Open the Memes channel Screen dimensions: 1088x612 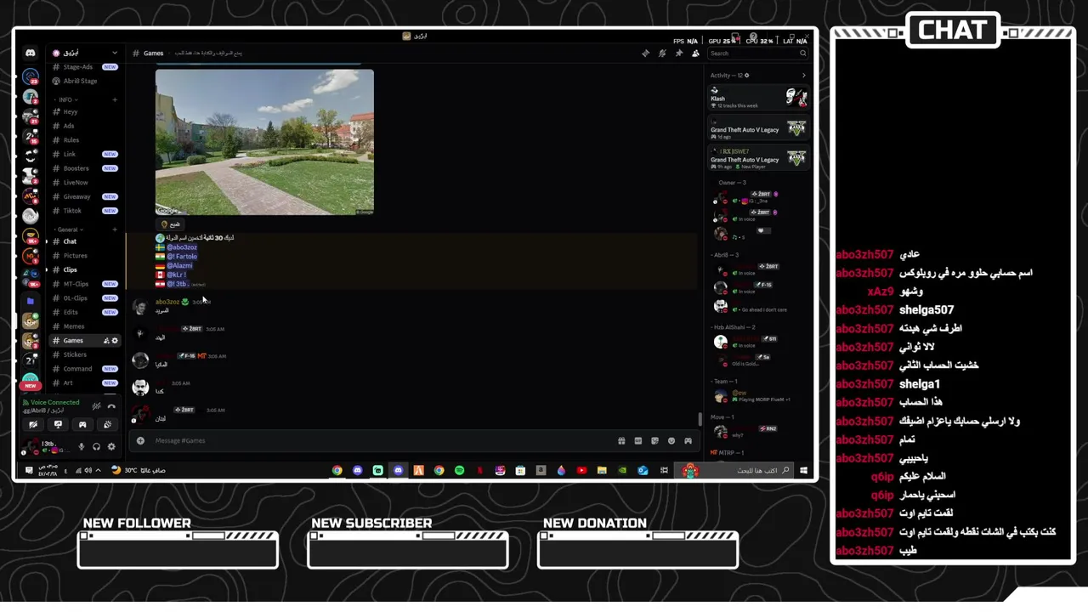[x=85, y=326]
